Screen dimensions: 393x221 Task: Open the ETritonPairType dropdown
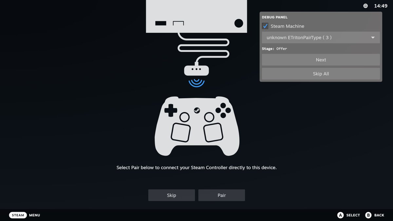(321, 38)
